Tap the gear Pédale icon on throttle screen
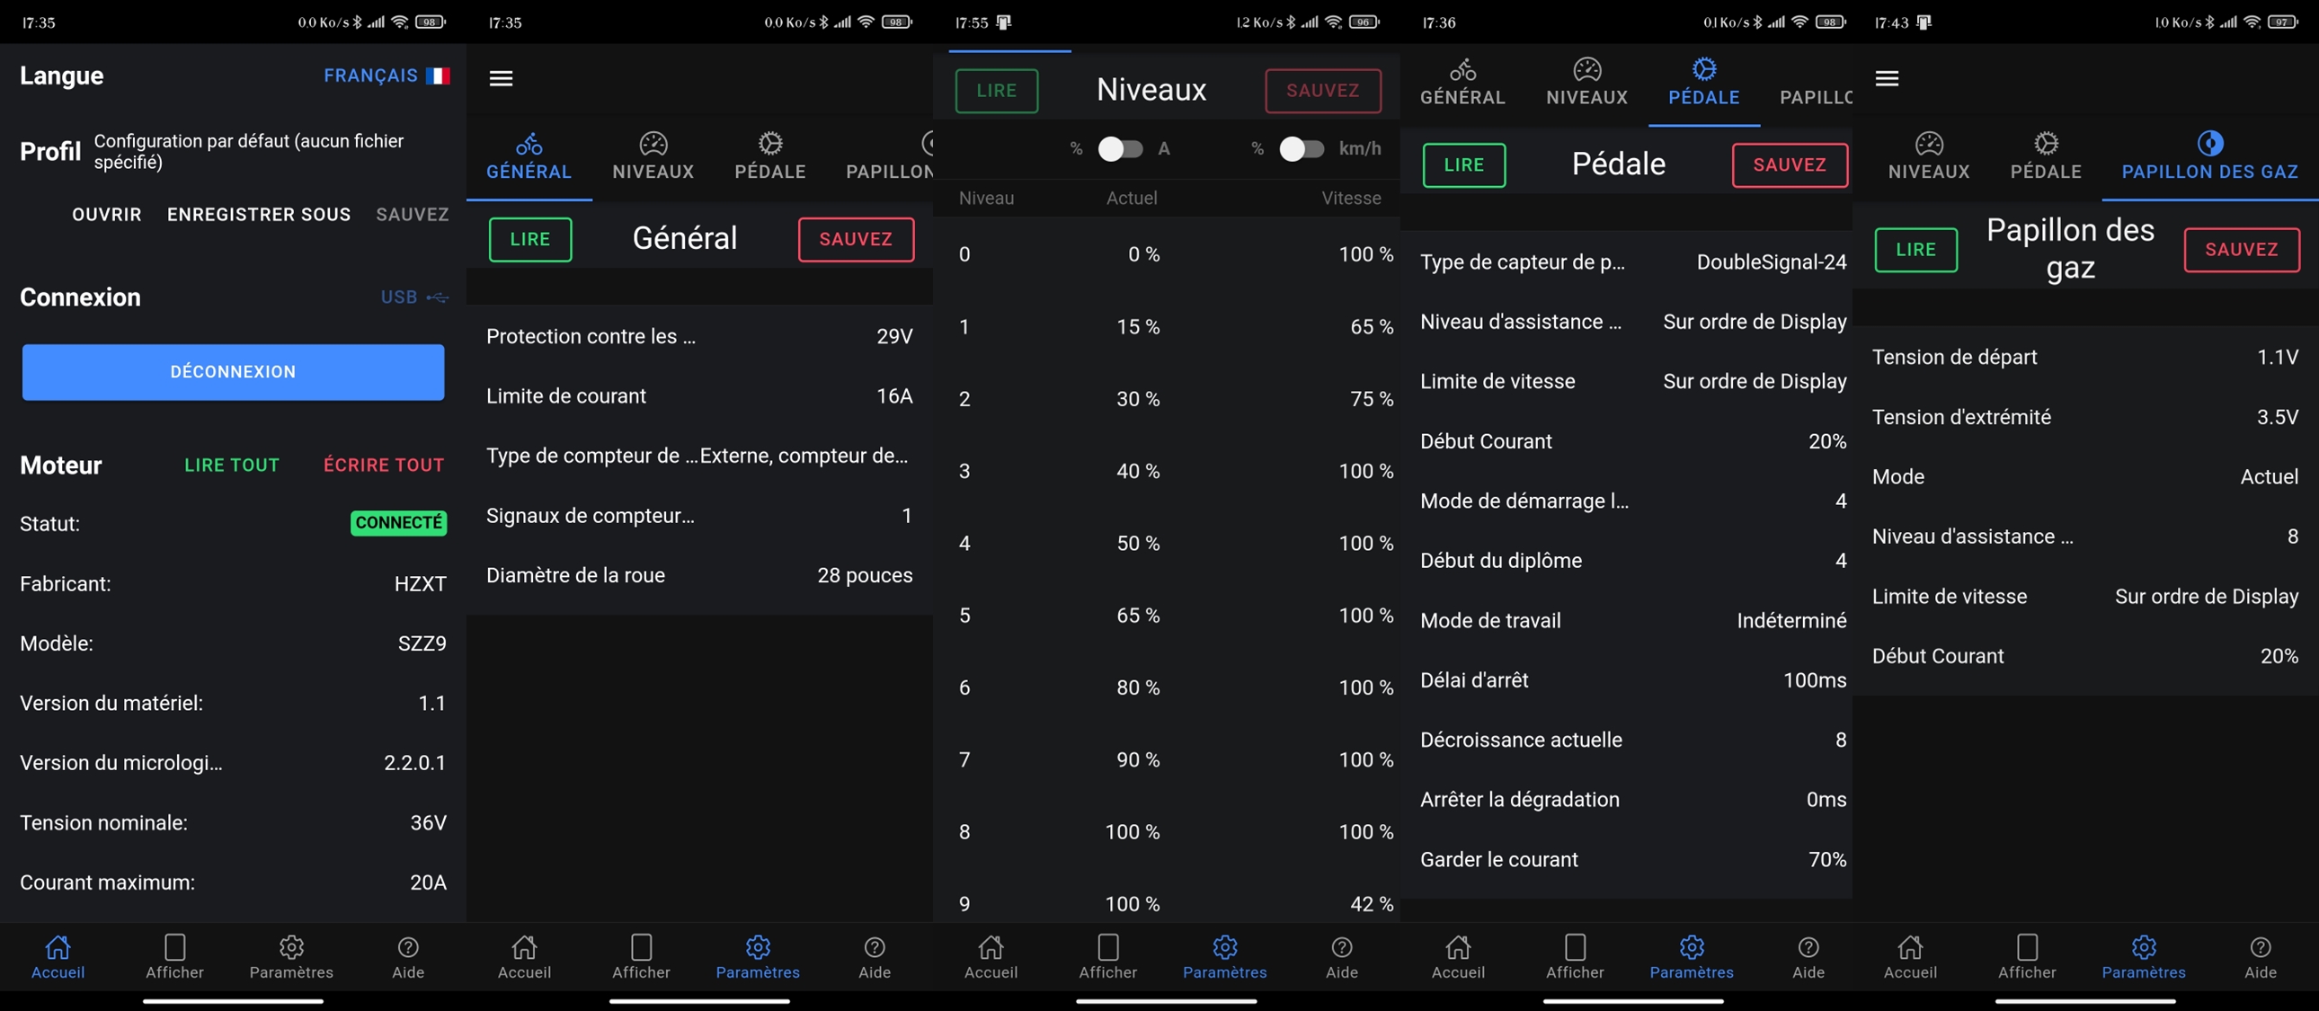This screenshot has height=1011, width=2319. 2046,143
